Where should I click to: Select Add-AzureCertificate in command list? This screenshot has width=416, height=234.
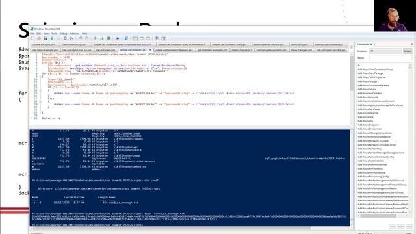tap(369, 109)
